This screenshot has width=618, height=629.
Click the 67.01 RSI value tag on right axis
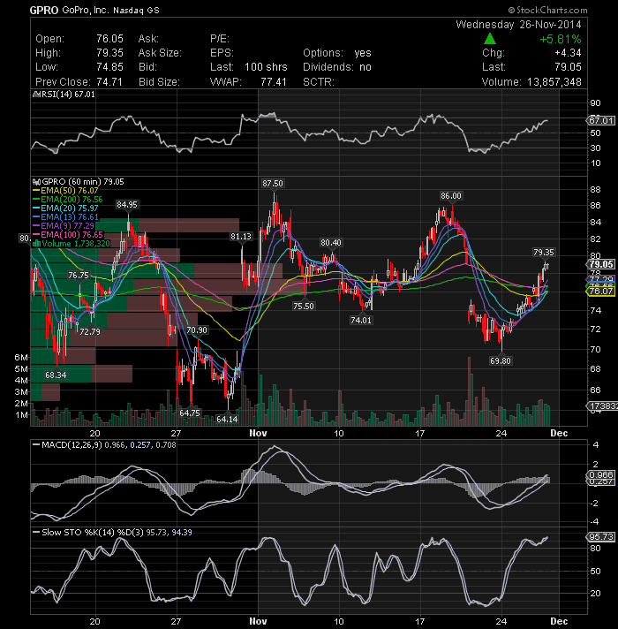[x=601, y=120]
